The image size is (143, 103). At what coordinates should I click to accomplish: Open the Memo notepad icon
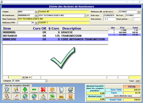[61, 90]
